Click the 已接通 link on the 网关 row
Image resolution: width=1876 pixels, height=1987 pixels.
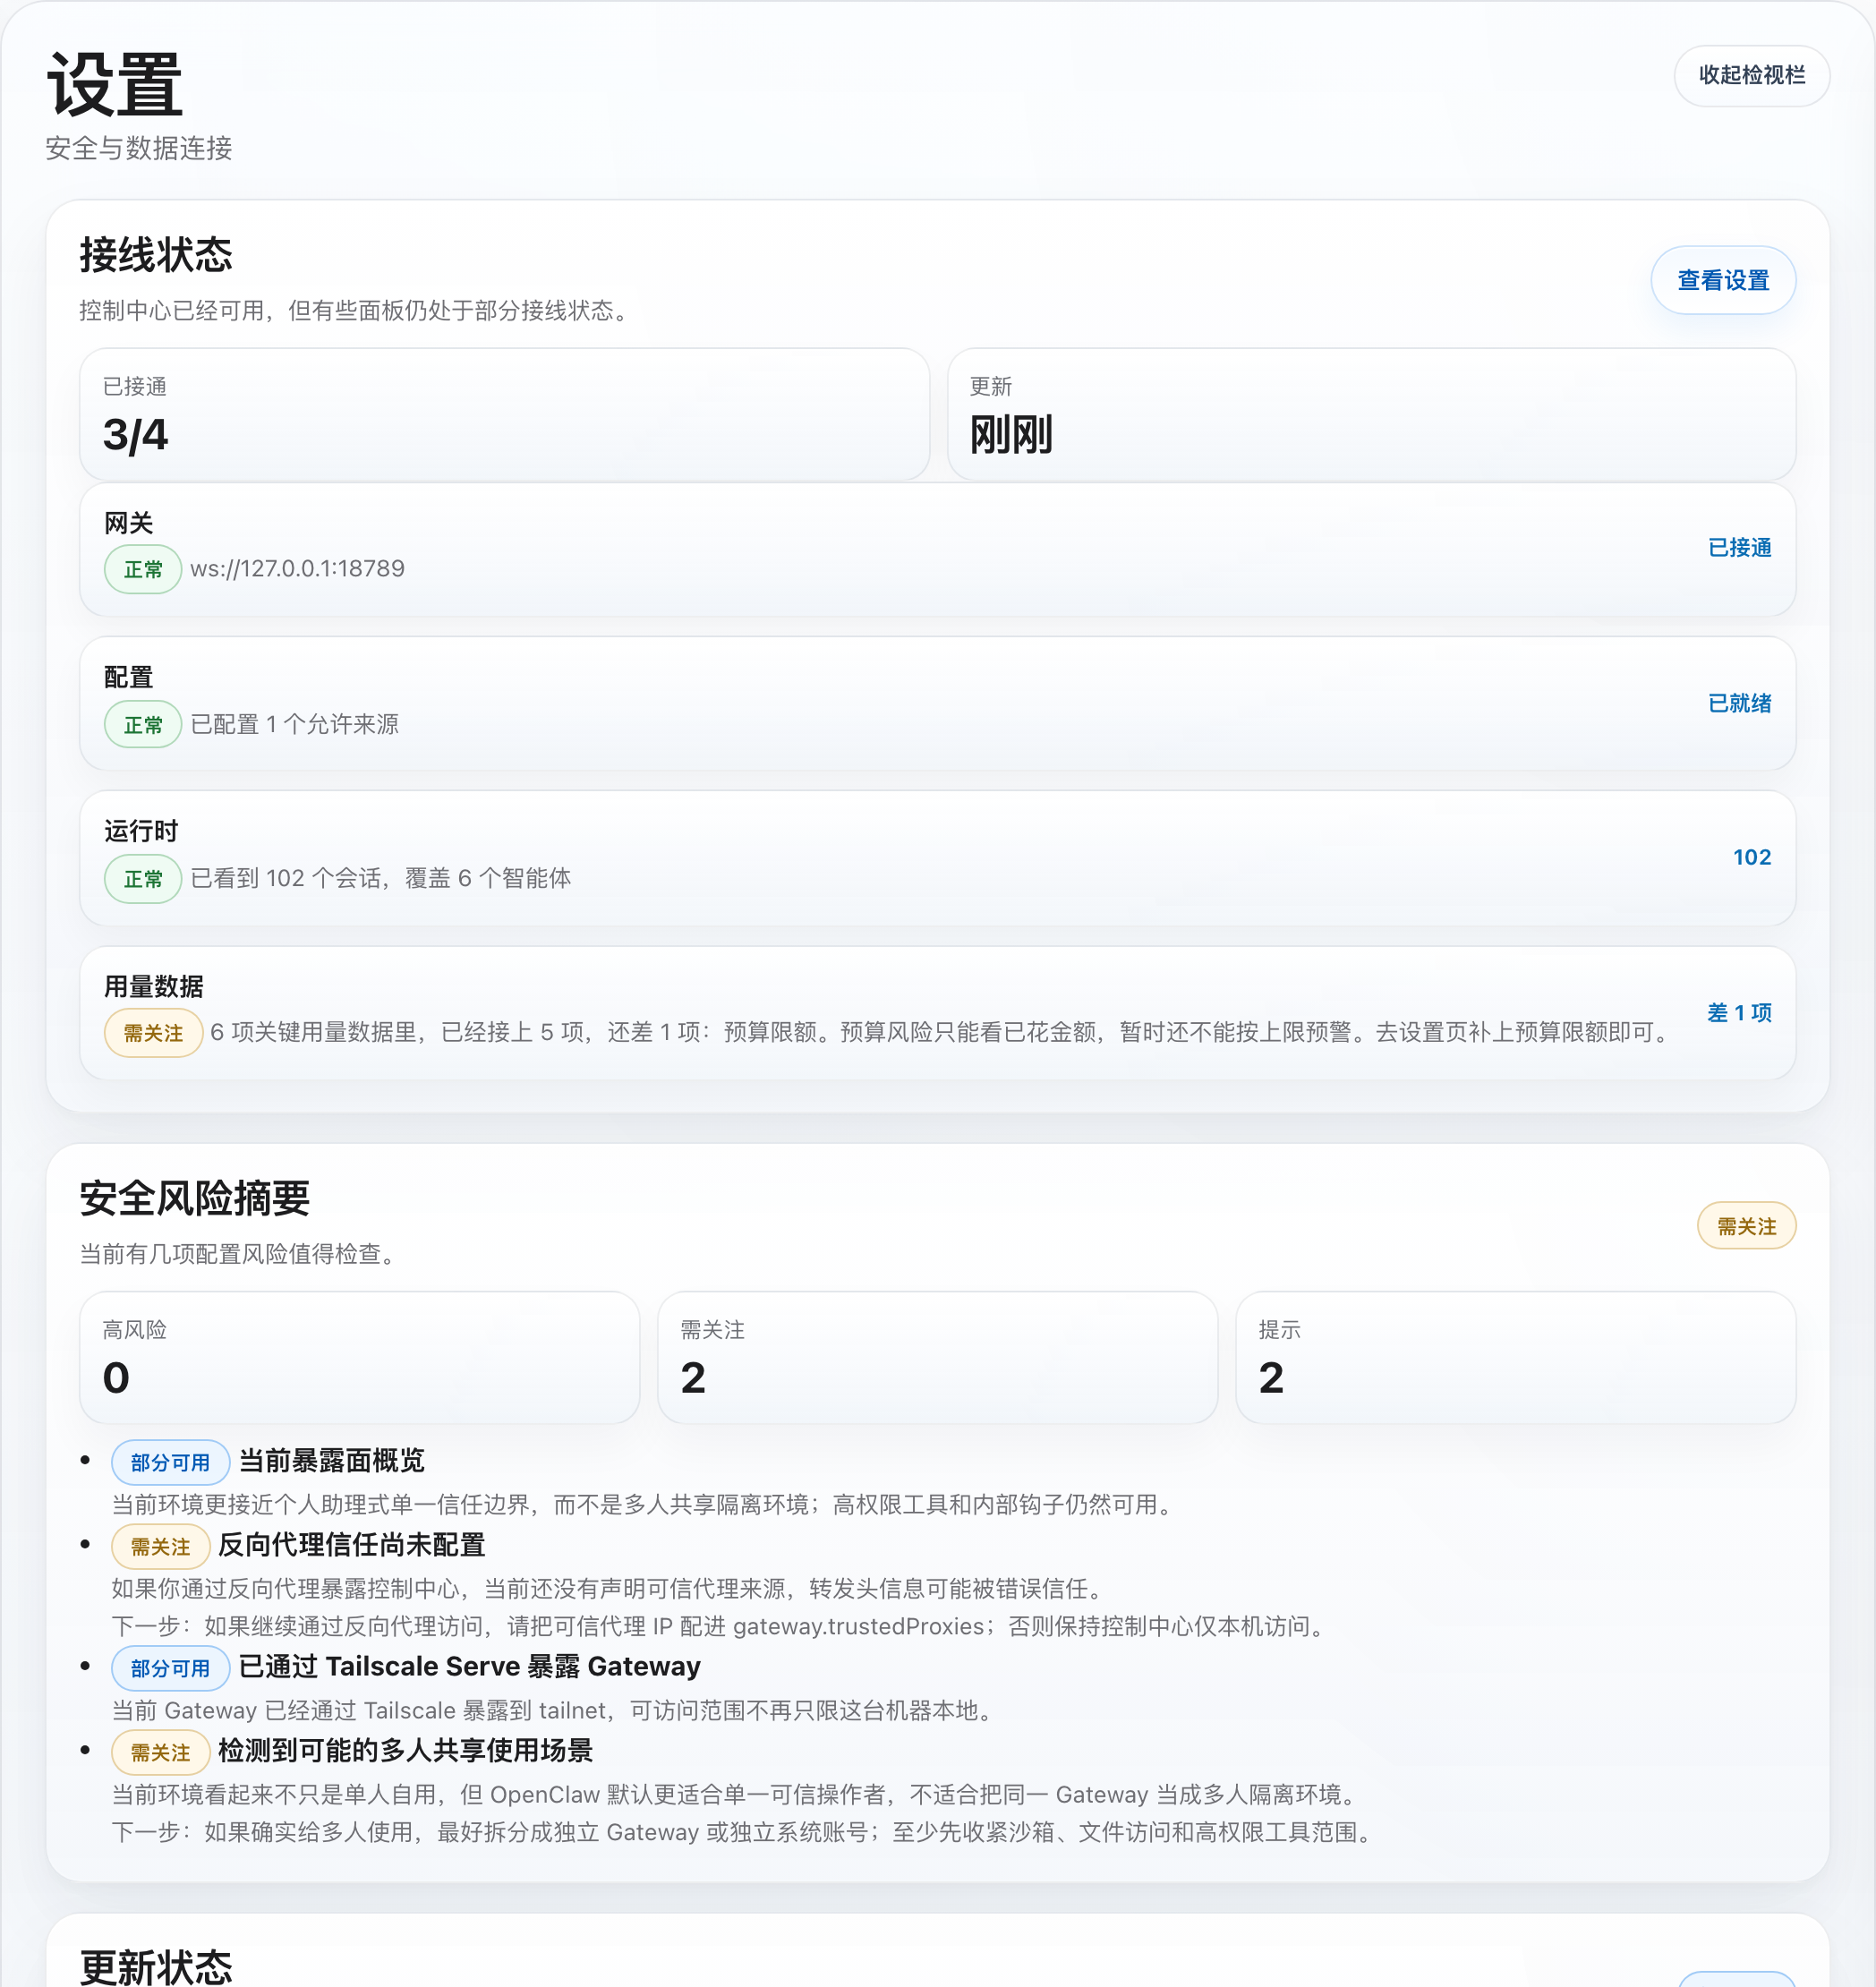[1739, 548]
